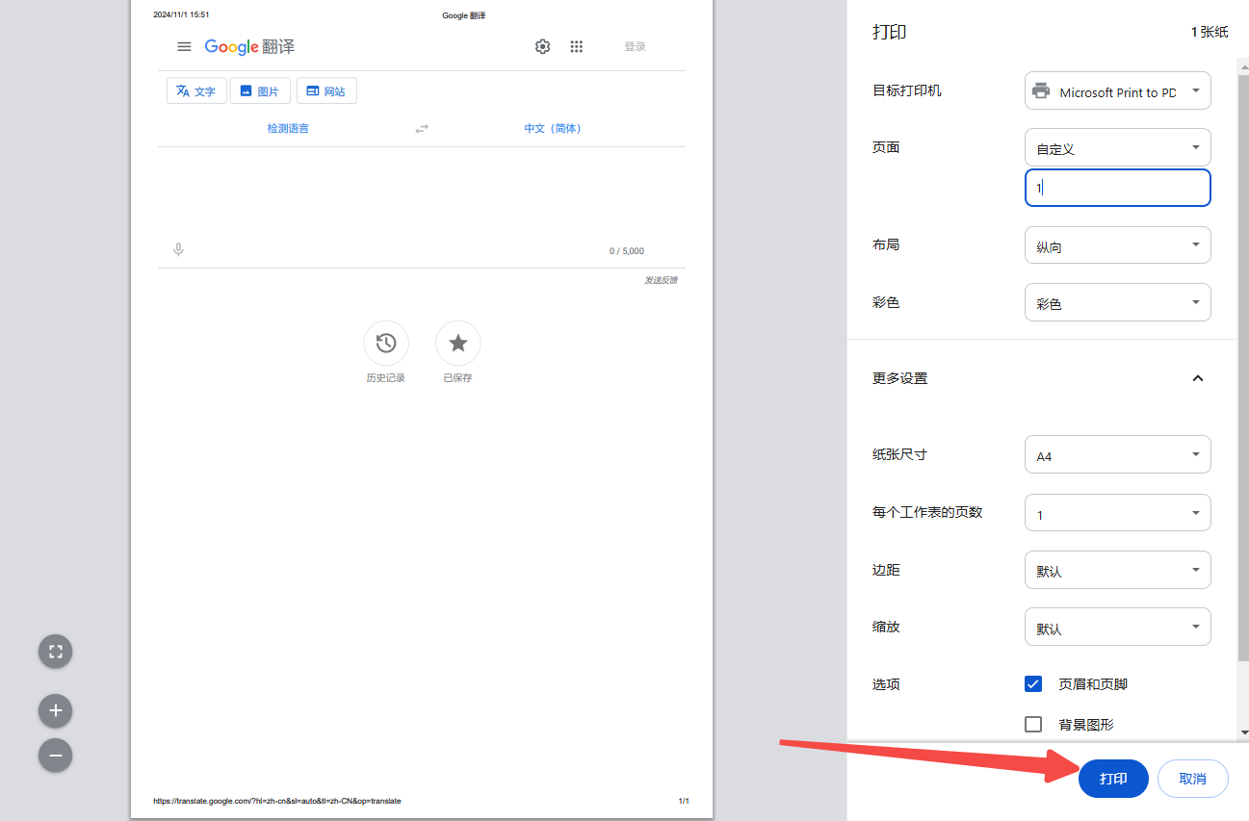The width and height of the screenshot is (1249, 821).
Task: Select the 图片 image tab in preview
Action: tap(260, 91)
